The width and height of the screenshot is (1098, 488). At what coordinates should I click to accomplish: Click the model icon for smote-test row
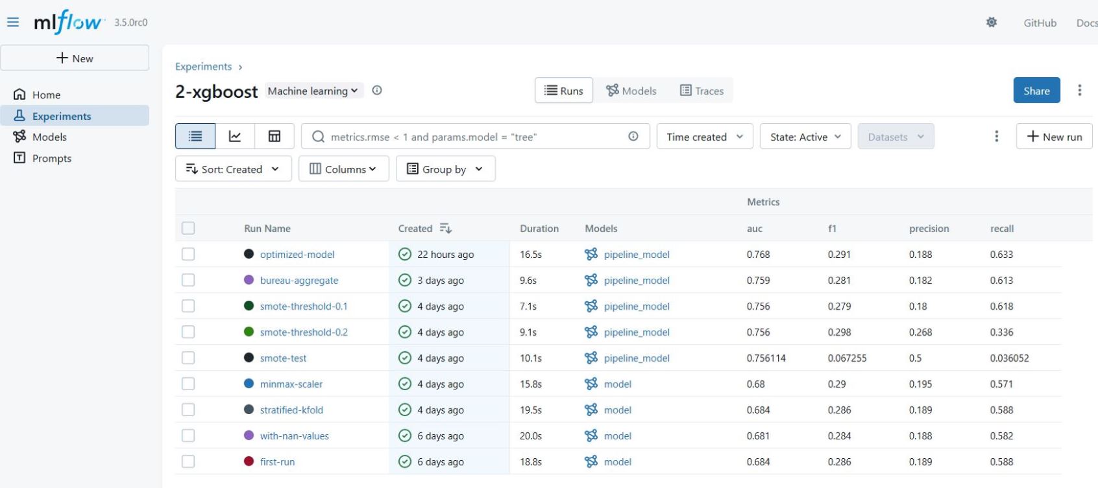click(591, 358)
